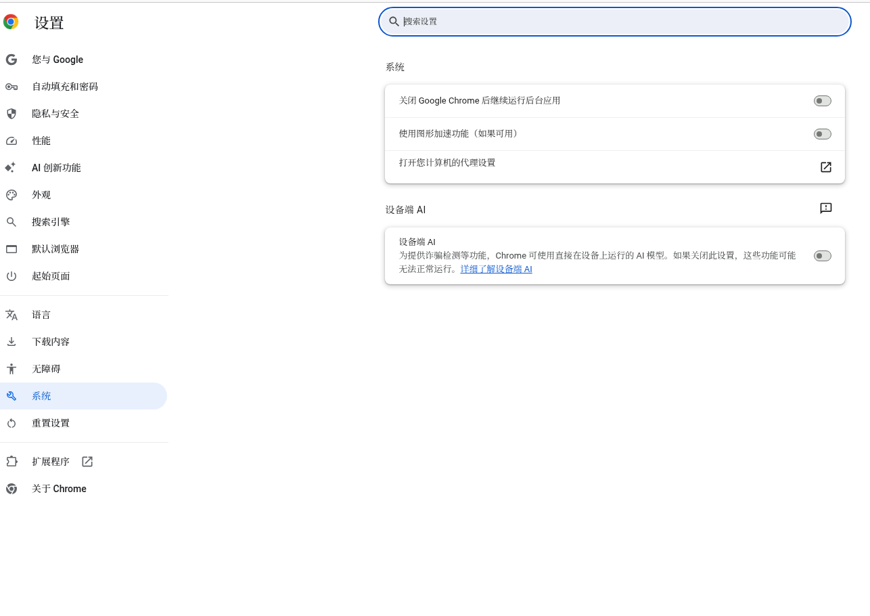Image resolution: width=870 pixels, height=616 pixels.
Task: Follow the 详细了解设备端 AI link
Action: click(497, 269)
